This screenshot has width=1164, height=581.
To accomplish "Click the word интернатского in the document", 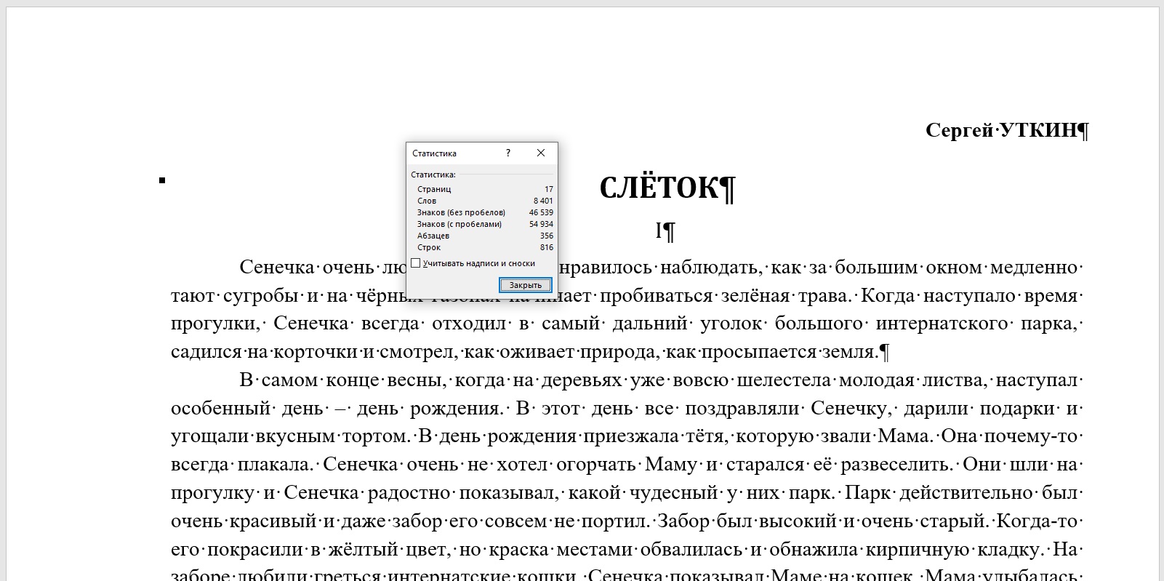I will (x=942, y=323).
